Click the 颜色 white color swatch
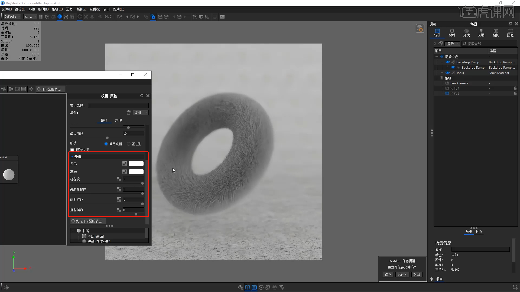Screen dimensions: 520x292 (136, 164)
